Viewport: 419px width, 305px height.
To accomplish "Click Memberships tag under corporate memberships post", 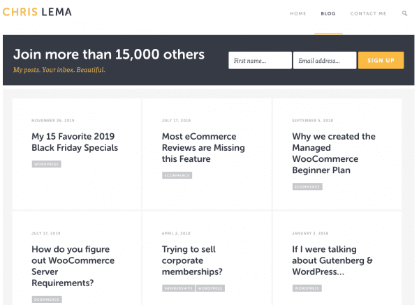I will (x=178, y=288).
